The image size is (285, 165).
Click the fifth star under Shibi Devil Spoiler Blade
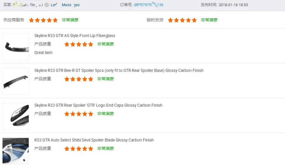91,149
